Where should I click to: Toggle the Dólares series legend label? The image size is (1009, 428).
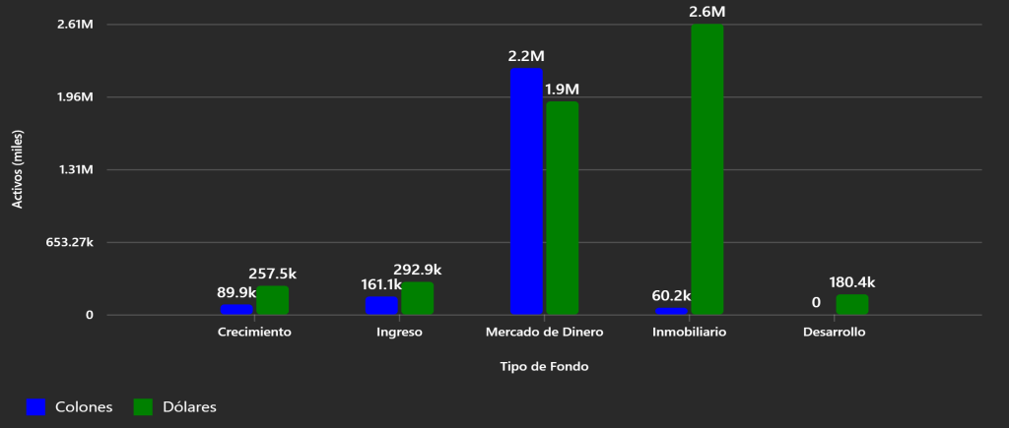(x=190, y=407)
